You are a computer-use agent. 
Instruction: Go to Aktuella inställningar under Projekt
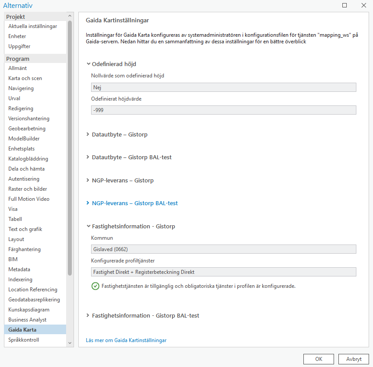click(x=32, y=26)
